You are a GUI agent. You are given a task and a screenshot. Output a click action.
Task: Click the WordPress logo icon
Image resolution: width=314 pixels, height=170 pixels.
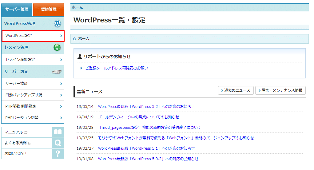point(58,24)
